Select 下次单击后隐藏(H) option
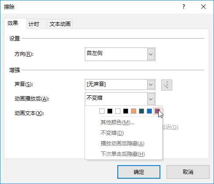The image size is (214, 184). [x=123, y=154]
